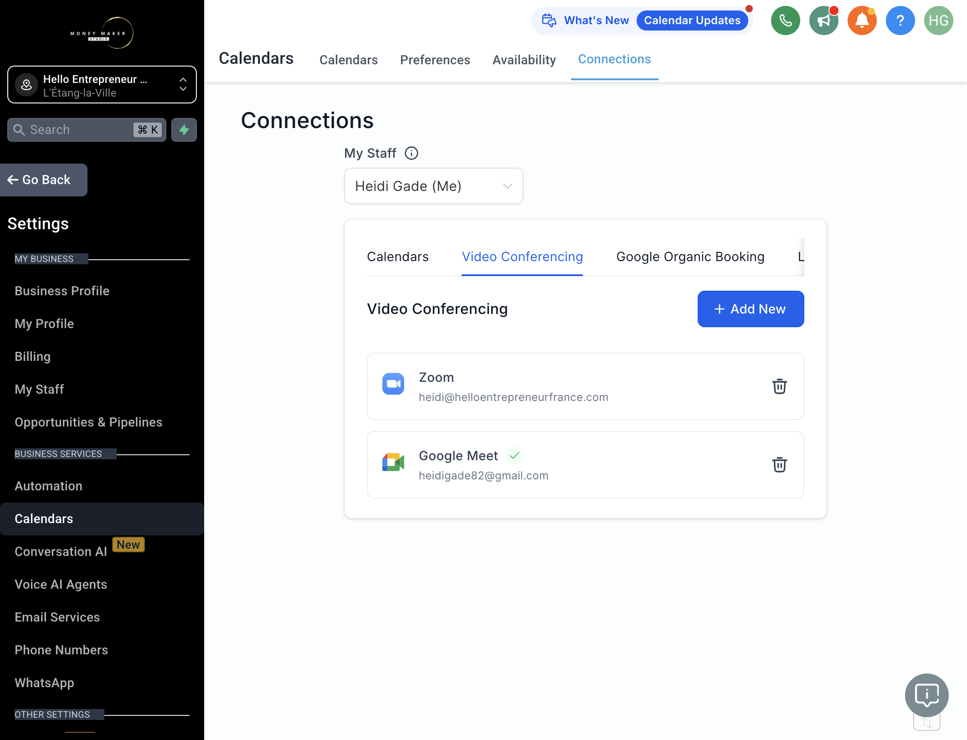Select the Calendars connections sub-tab
This screenshot has width=967, height=740.
[398, 257]
